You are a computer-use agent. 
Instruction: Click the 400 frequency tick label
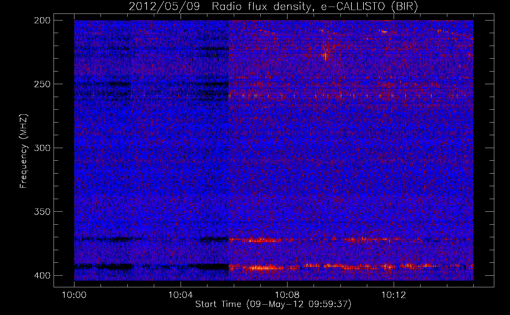42,276
